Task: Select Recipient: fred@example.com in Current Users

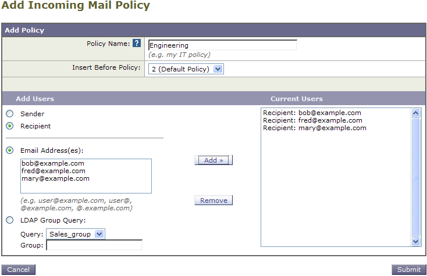Action: (x=312, y=120)
